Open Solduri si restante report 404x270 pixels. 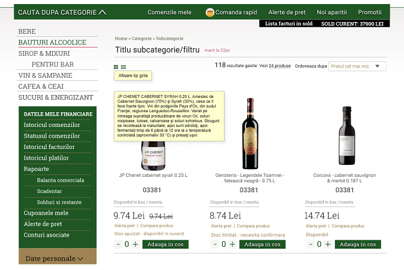59,202
